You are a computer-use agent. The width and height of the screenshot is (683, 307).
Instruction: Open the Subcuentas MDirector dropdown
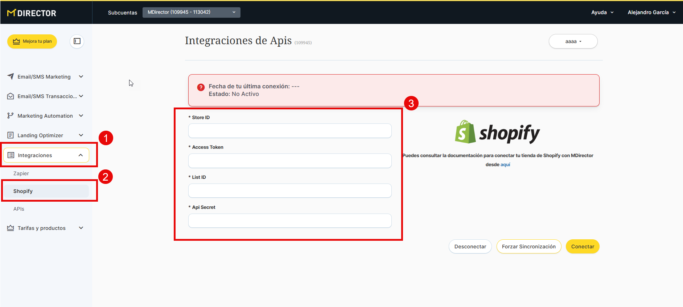(191, 12)
